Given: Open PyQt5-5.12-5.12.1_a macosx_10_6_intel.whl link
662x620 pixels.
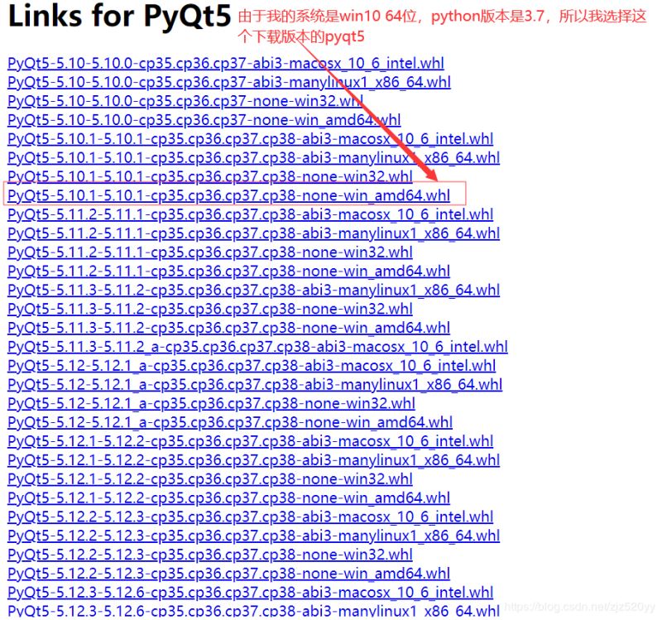Looking at the screenshot, I should point(252,366).
